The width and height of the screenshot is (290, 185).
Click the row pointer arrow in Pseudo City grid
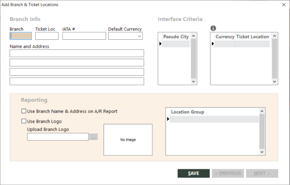[x=161, y=44]
